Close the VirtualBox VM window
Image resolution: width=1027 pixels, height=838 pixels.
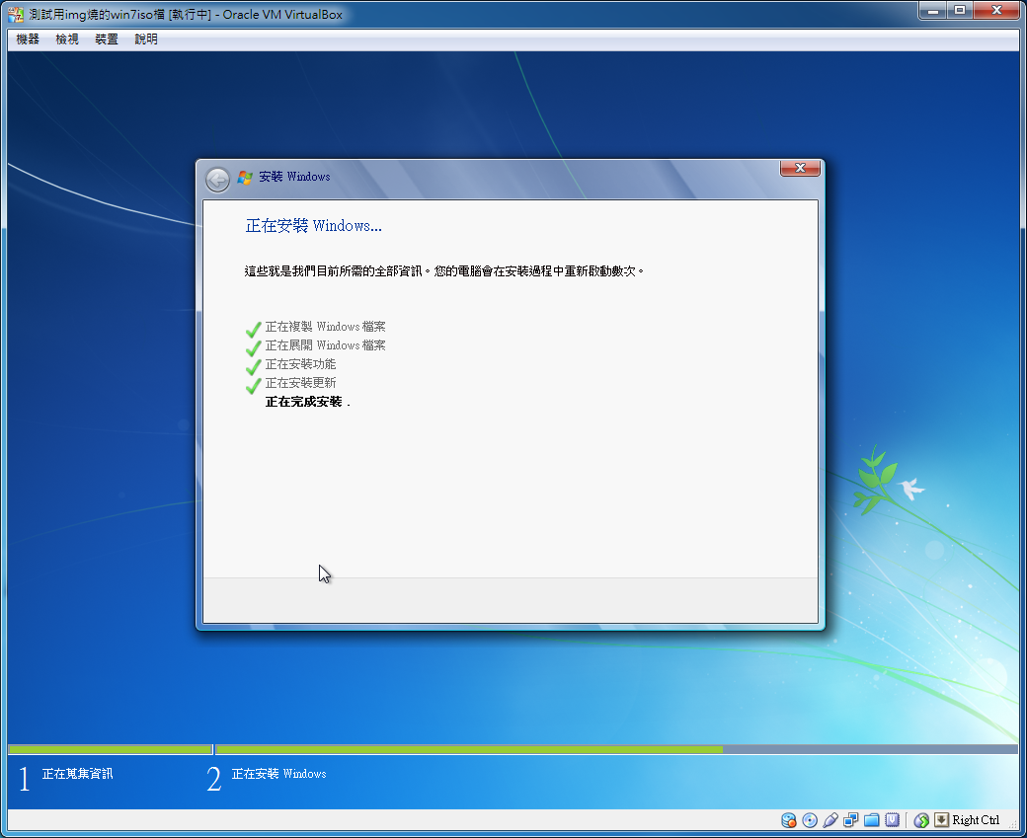(x=996, y=11)
